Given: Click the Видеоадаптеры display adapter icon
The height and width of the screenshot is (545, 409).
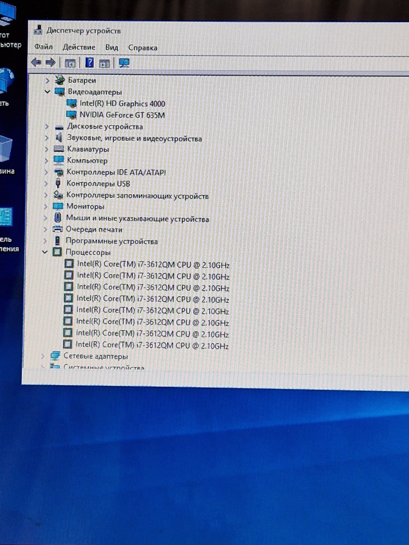Looking at the screenshot, I should click(59, 92).
